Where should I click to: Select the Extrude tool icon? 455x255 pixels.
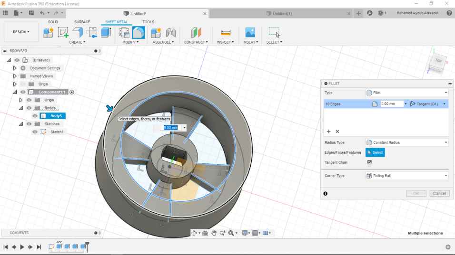tap(106, 32)
